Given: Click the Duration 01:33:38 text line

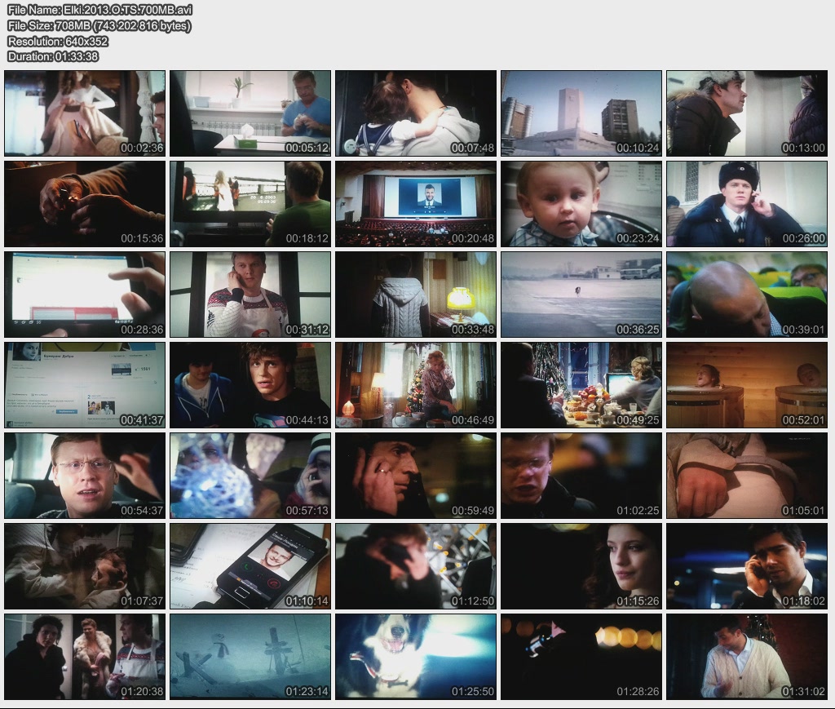Looking at the screenshot, I should (53, 56).
